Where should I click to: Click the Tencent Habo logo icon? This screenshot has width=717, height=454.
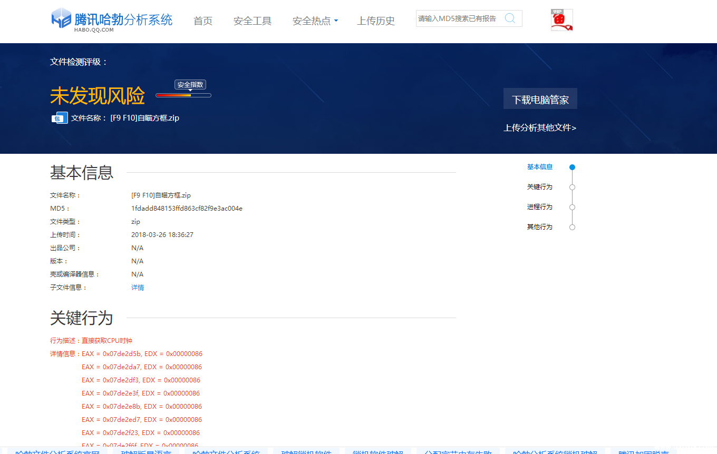click(x=61, y=18)
